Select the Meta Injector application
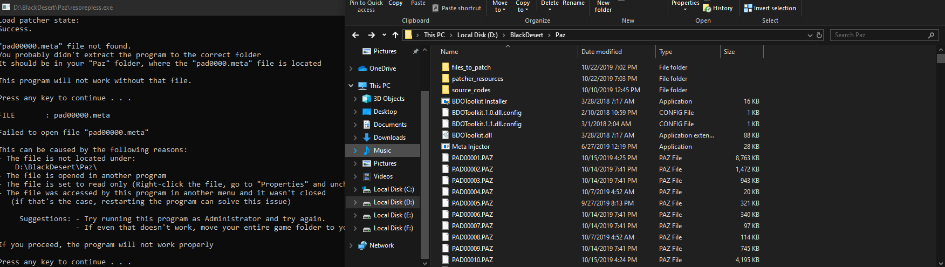 coord(470,147)
